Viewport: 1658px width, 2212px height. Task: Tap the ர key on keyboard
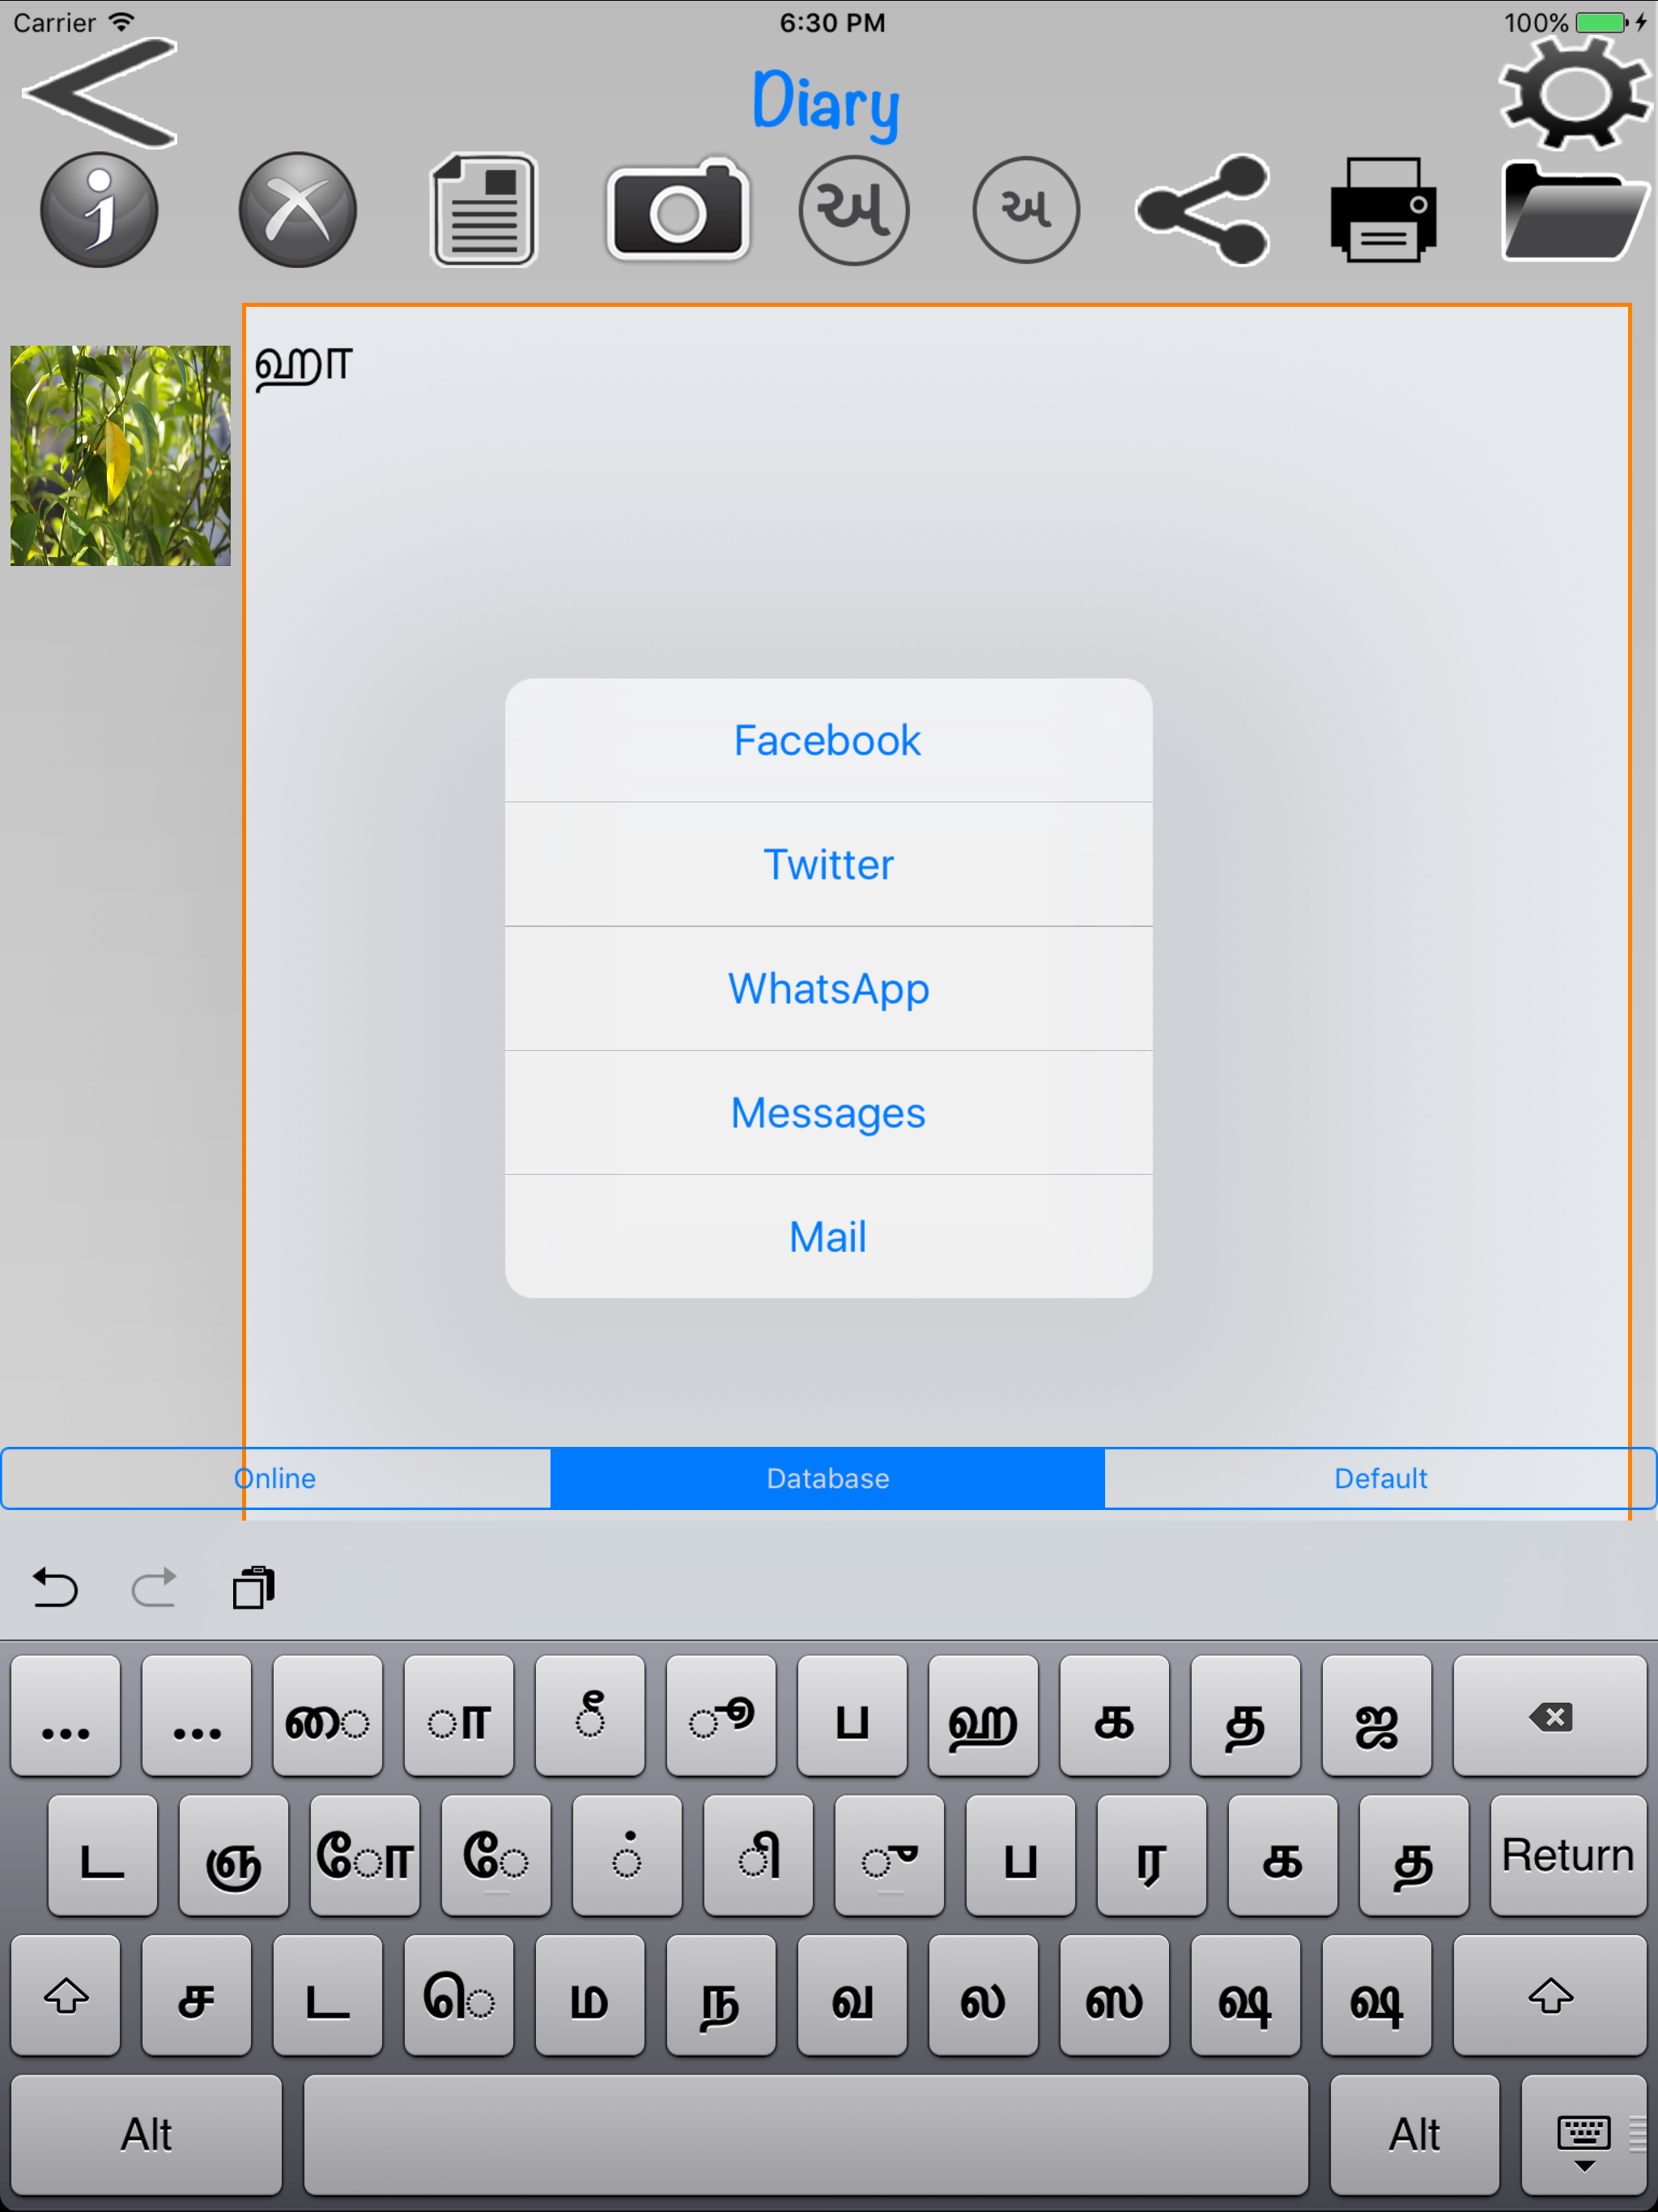tap(1152, 1856)
